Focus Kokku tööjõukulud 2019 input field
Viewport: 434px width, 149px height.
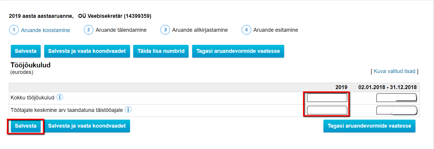click(x=327, y=98)
